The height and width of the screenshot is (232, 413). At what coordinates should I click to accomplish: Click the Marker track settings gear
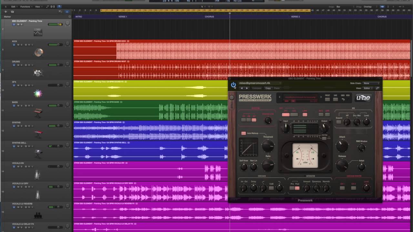click(x=69, y=16)
